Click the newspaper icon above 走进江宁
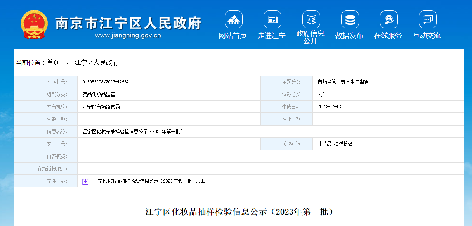Viewport: 472px width, 226px height. click(x=272, y=19)
